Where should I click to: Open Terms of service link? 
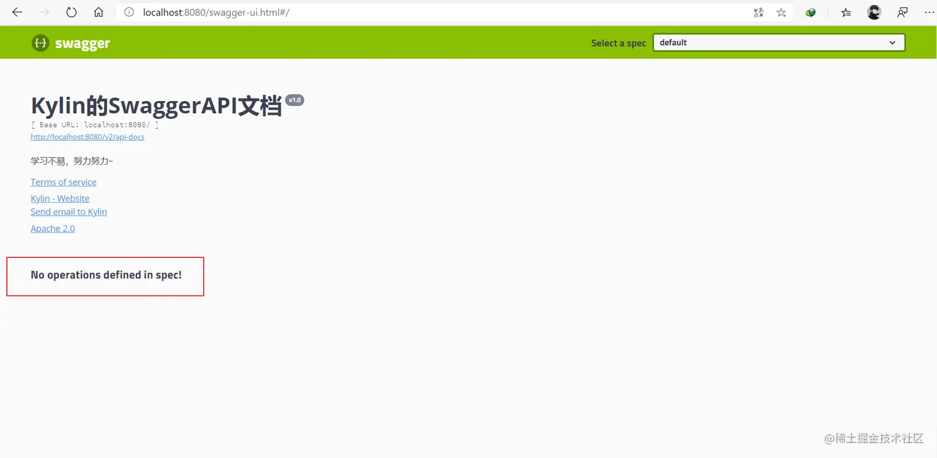click(63, 182)
